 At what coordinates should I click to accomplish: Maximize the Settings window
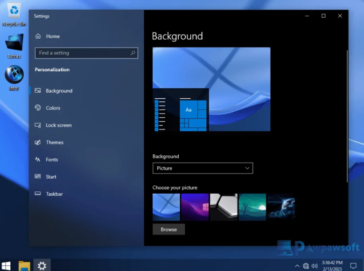coord(323,16)
